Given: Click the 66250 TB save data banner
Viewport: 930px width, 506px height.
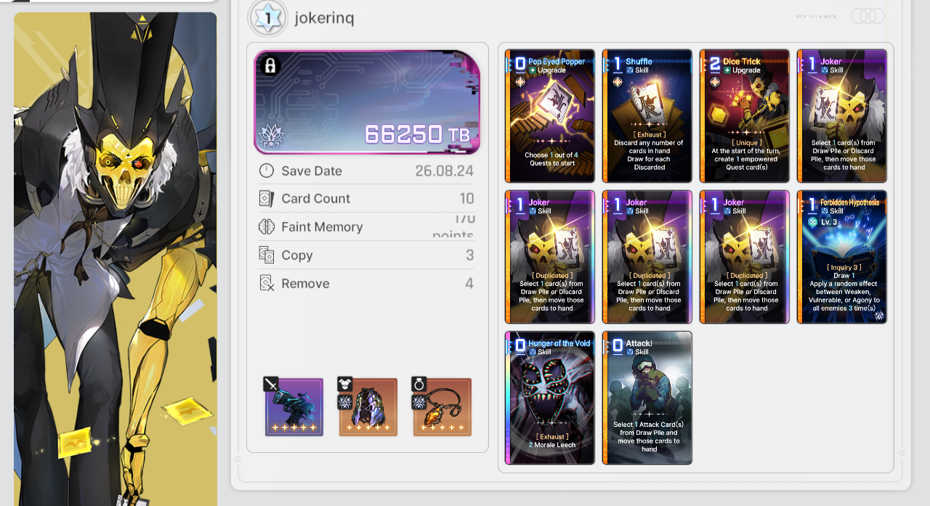Looking at the screenshot, I should coord(367,102).
